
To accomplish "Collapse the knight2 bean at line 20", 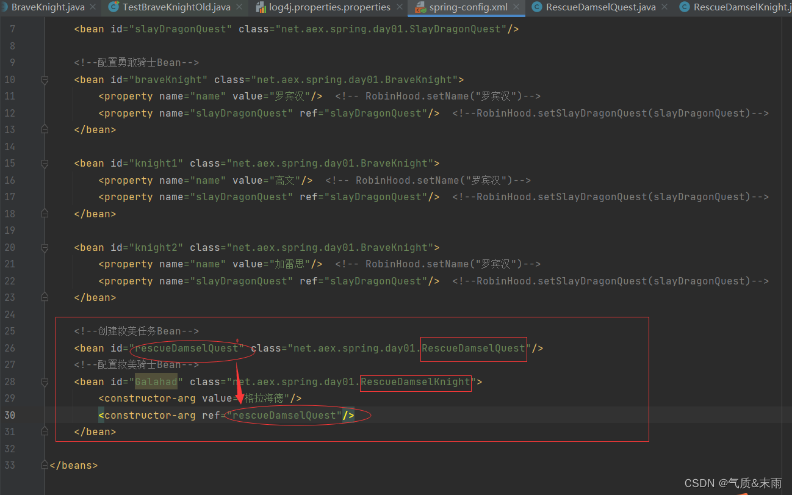I will 45,247.
